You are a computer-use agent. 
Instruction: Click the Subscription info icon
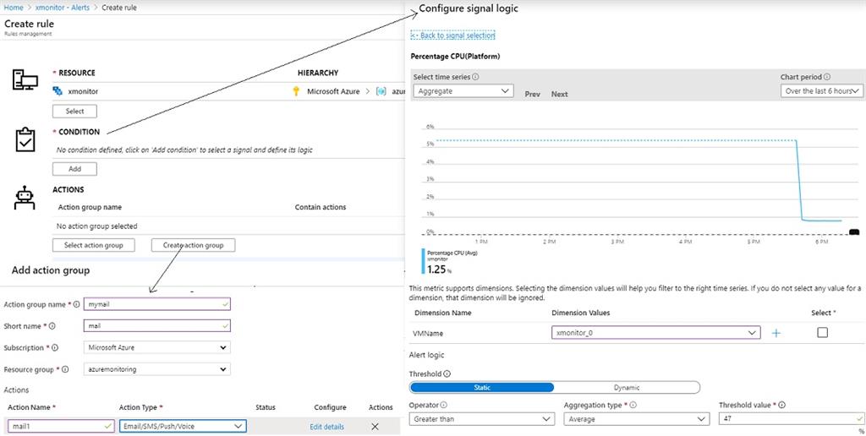(x=55, y=347)
